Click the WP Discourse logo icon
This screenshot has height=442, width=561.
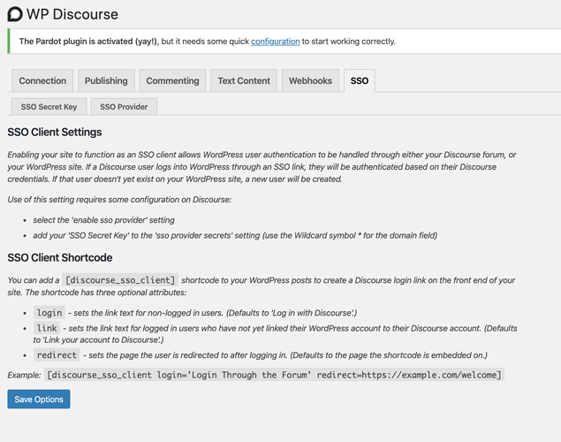click(15, 14)
